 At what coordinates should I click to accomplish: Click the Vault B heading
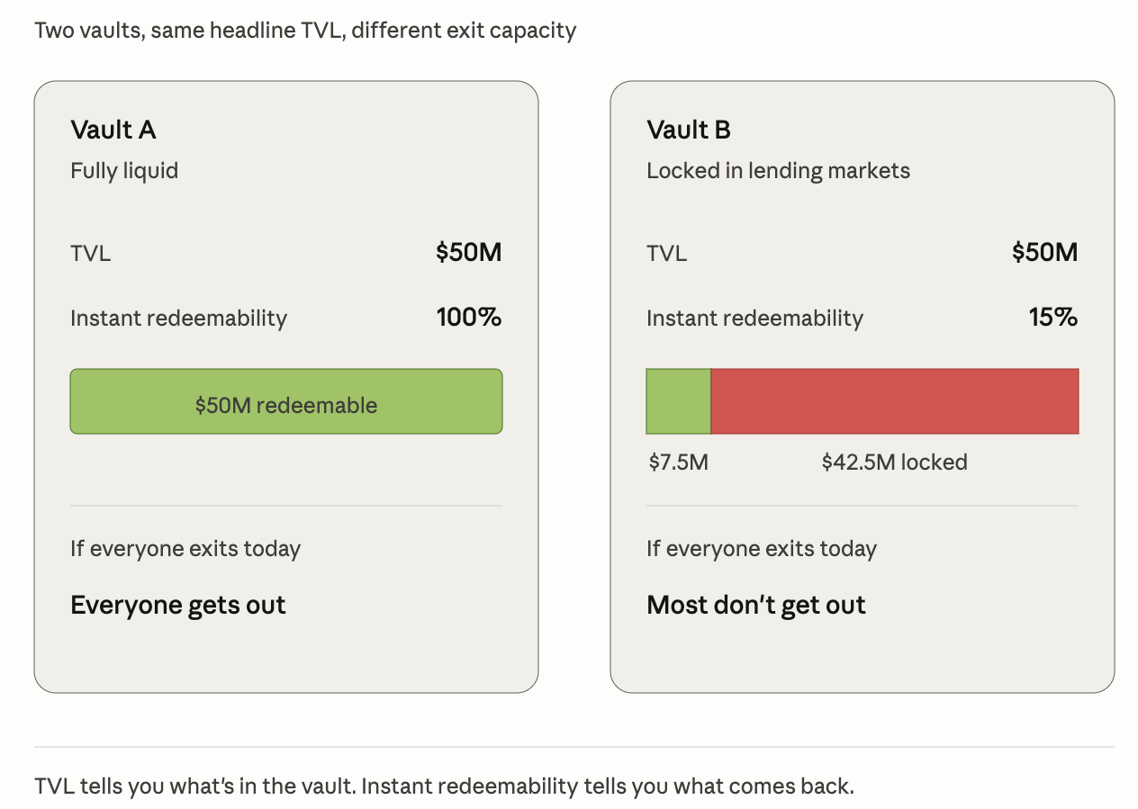689,130
